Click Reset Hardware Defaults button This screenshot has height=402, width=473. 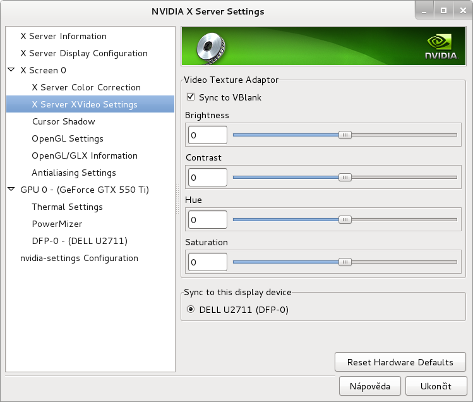click(400, 362)
